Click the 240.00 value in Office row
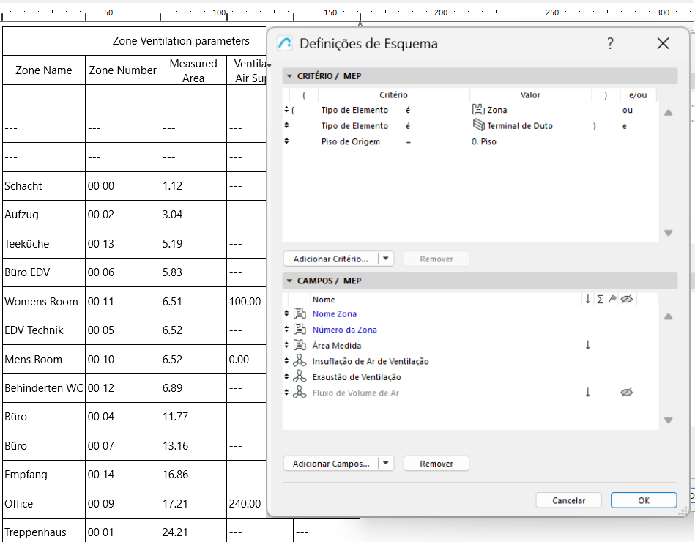 [x=245, y=504]
